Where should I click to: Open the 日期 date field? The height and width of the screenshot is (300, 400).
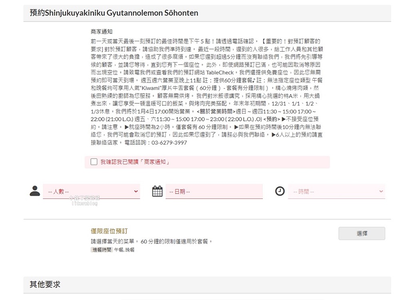(214, 191)
